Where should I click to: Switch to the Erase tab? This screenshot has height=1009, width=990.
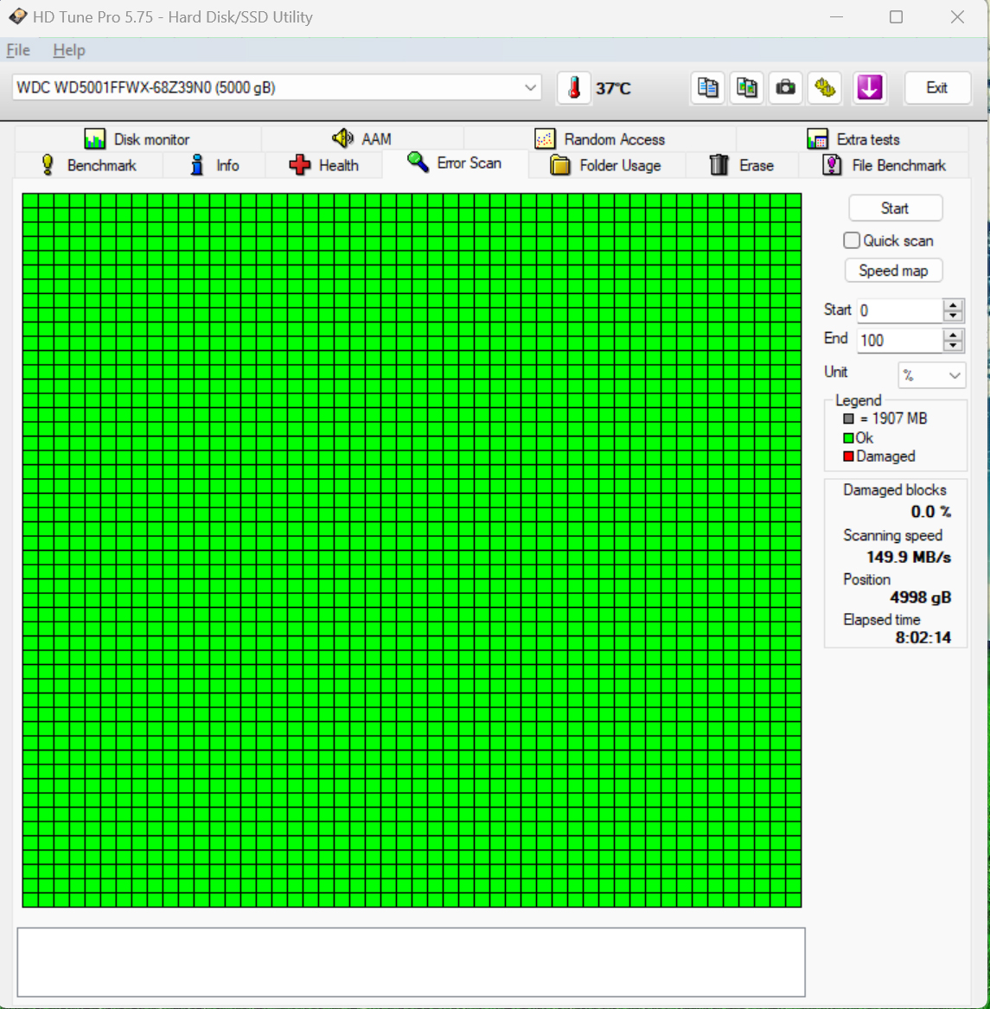tap(742, 165)
